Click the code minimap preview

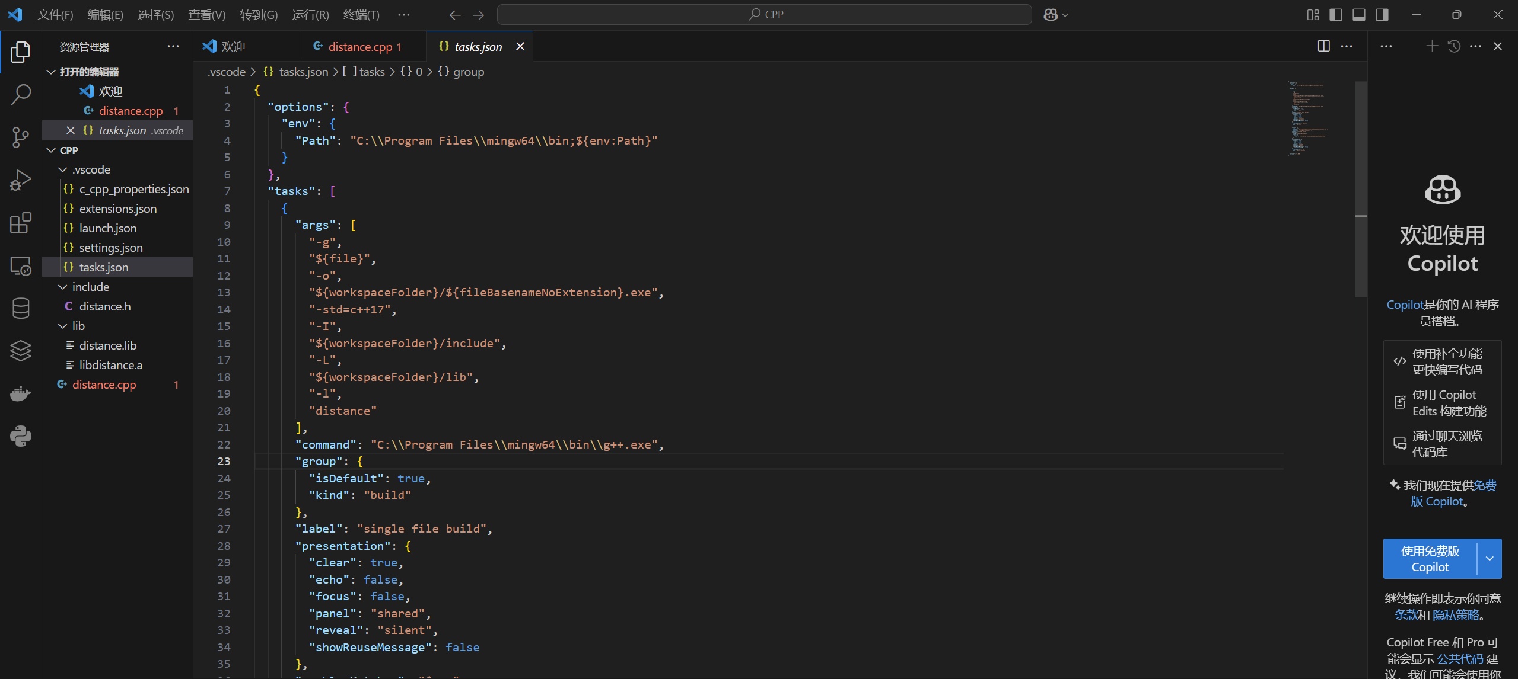point(1307,118)
